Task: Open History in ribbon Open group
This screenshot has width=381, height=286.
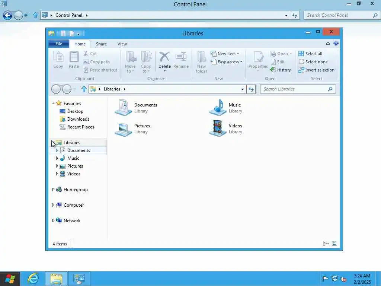Action: pos(281,70)
